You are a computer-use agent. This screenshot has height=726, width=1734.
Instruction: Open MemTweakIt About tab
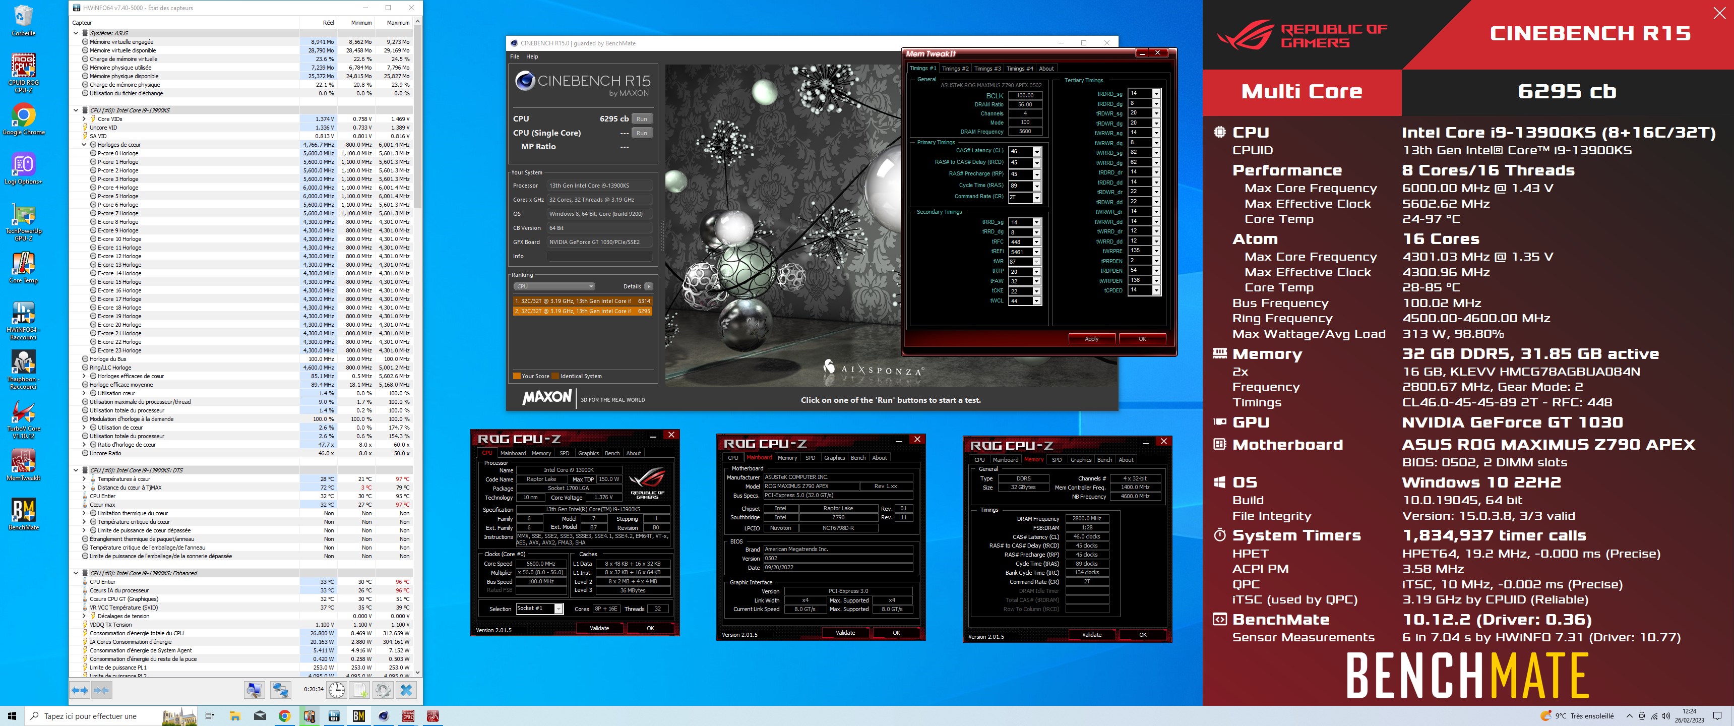coord(1046,69)
